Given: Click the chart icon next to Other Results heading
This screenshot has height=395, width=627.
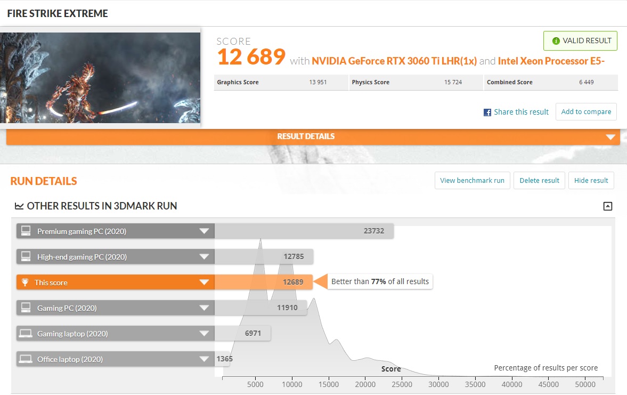Looking at the screenshot, I should [19, 206].
